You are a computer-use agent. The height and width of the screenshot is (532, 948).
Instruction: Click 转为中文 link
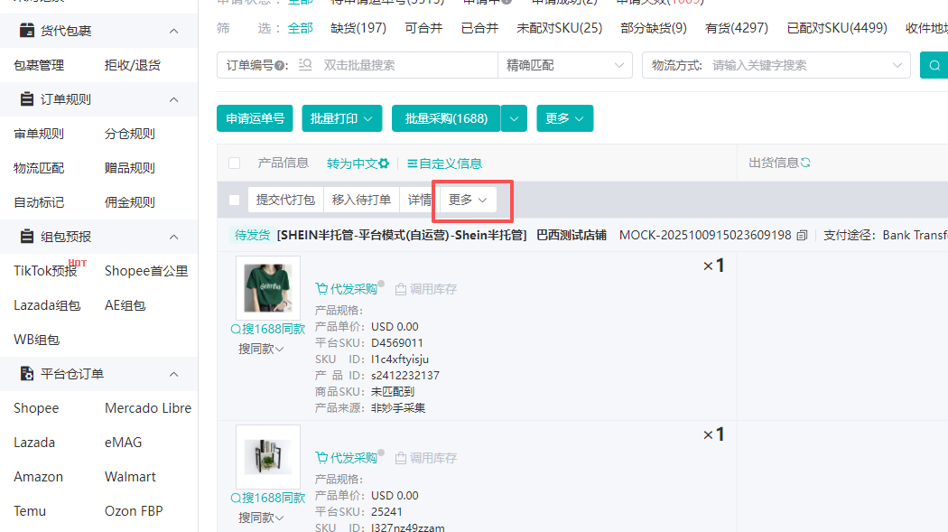coord(352,163)
